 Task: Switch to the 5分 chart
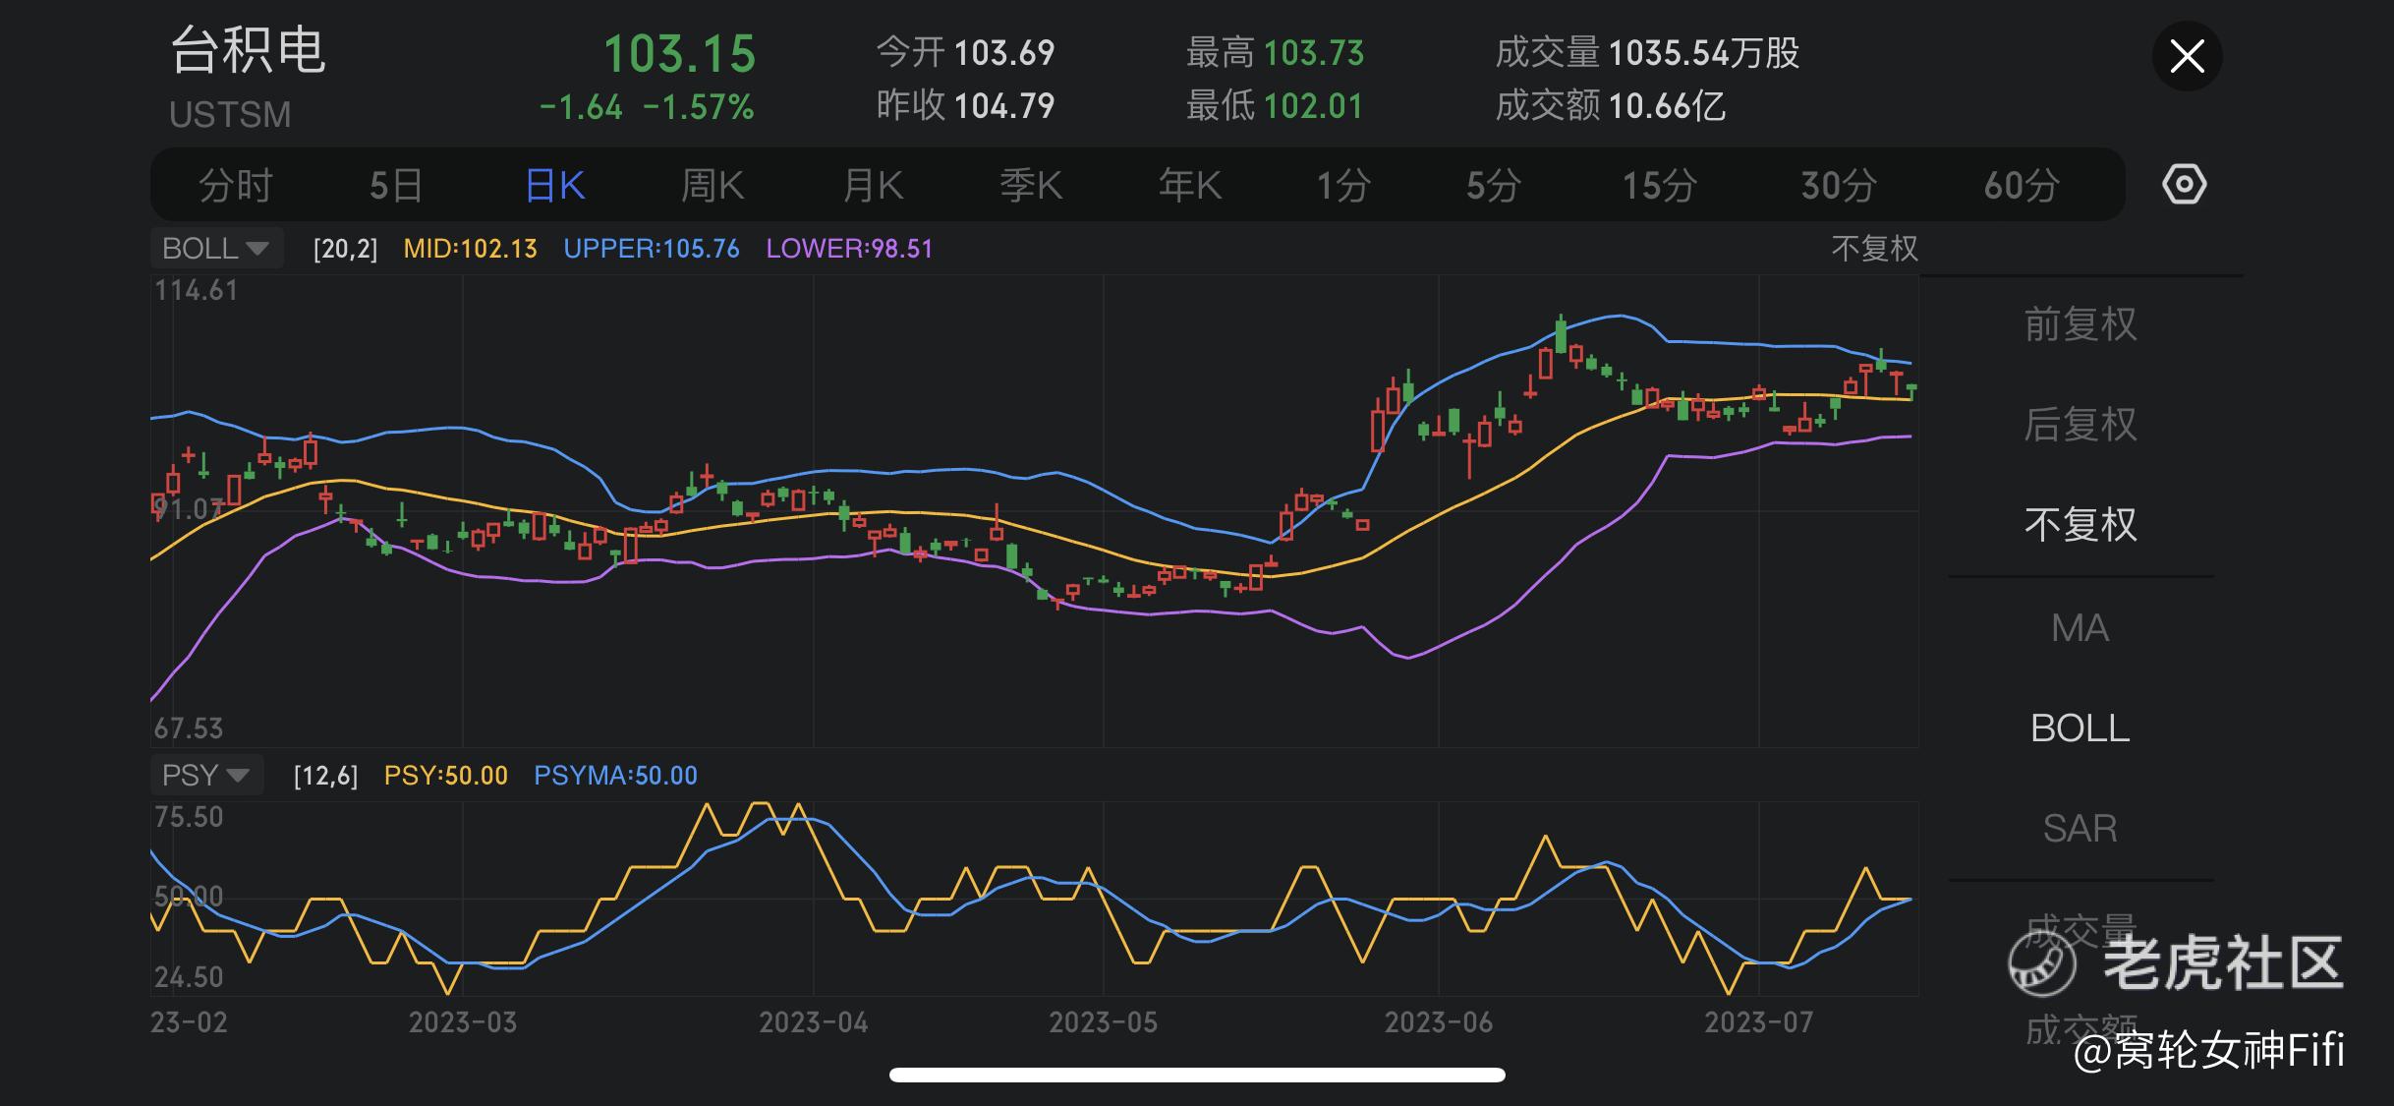pyautogui.click(x=1494, y=185)
